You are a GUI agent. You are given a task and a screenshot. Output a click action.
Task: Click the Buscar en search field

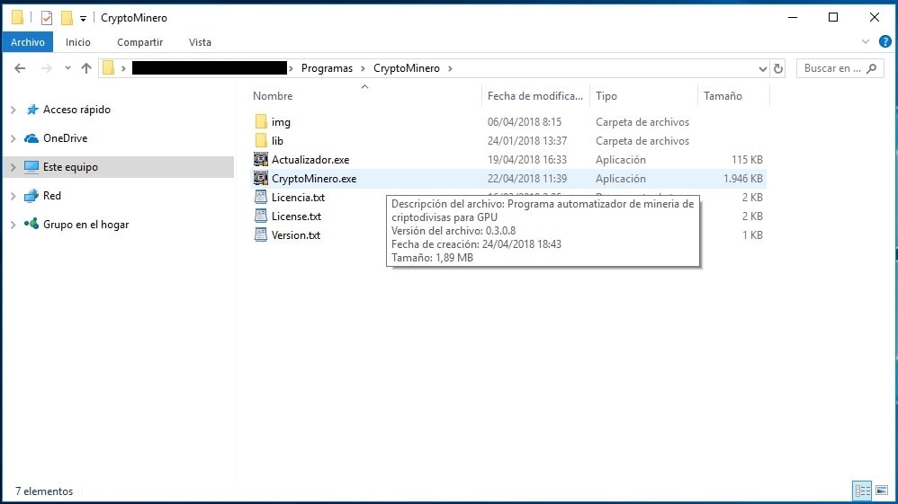pyautogui.click(x=840, y=68)
